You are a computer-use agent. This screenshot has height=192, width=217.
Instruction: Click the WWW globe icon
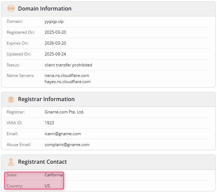click(11, 9)
